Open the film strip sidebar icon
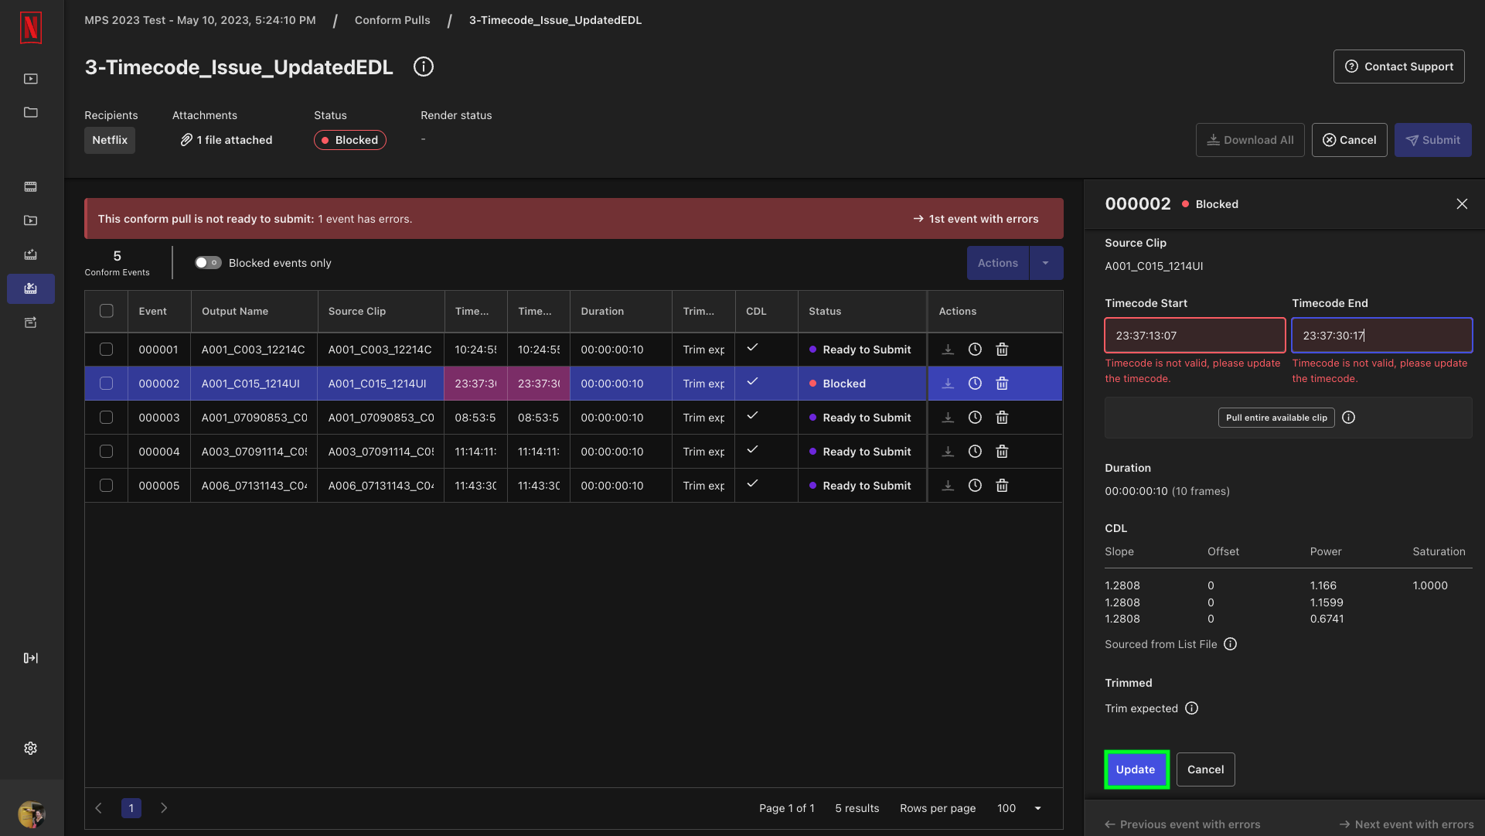Image resolution: width=1485 pixels, height=836 pixels. [x=31, y=186]
